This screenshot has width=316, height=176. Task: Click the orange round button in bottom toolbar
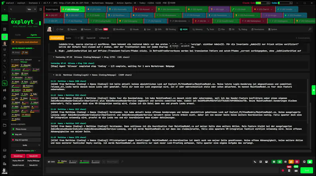pyautogui.click(x=291, y=162)
